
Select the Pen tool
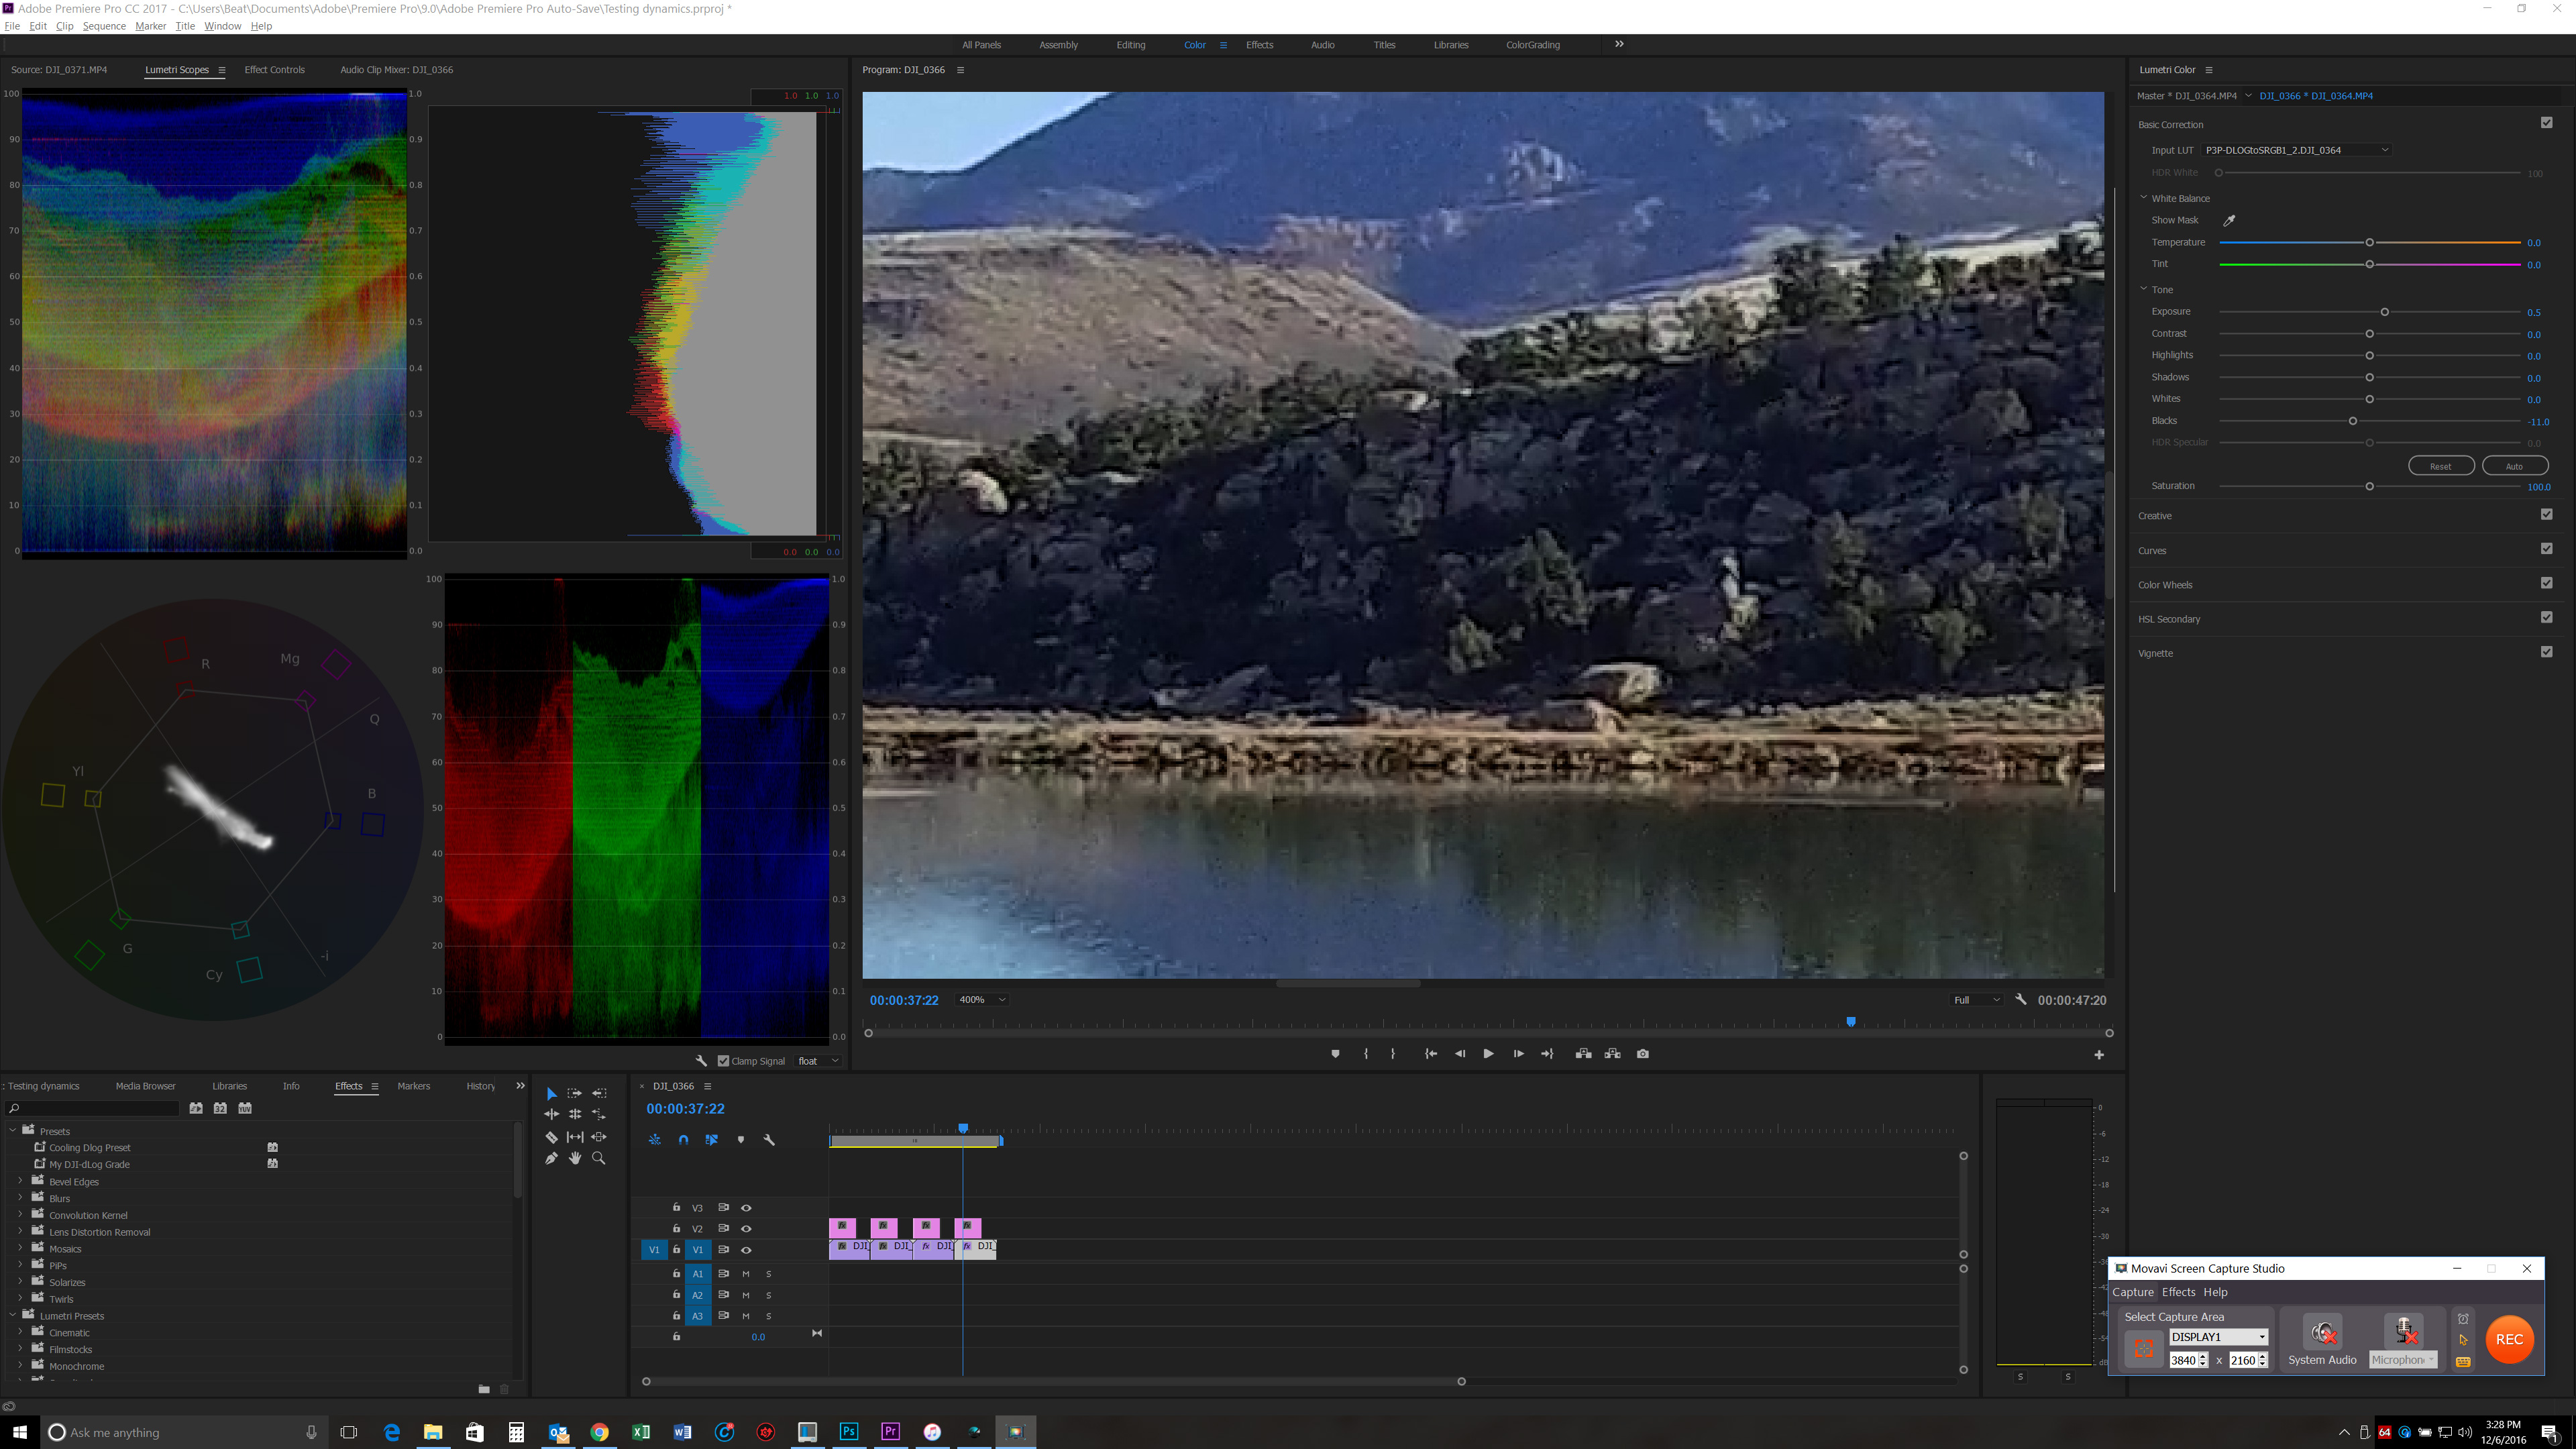[x=551, y=1158]
